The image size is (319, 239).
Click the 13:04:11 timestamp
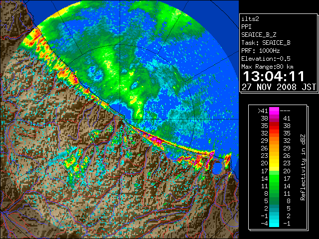click(x=274, y=76)
